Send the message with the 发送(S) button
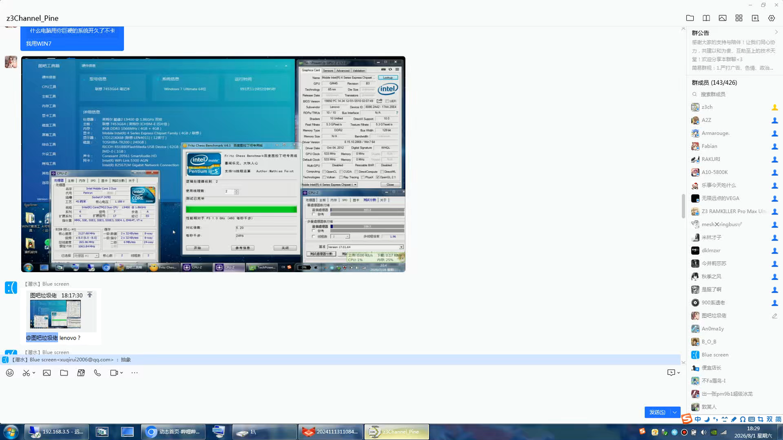783x440 pixels. click(657, 412)
